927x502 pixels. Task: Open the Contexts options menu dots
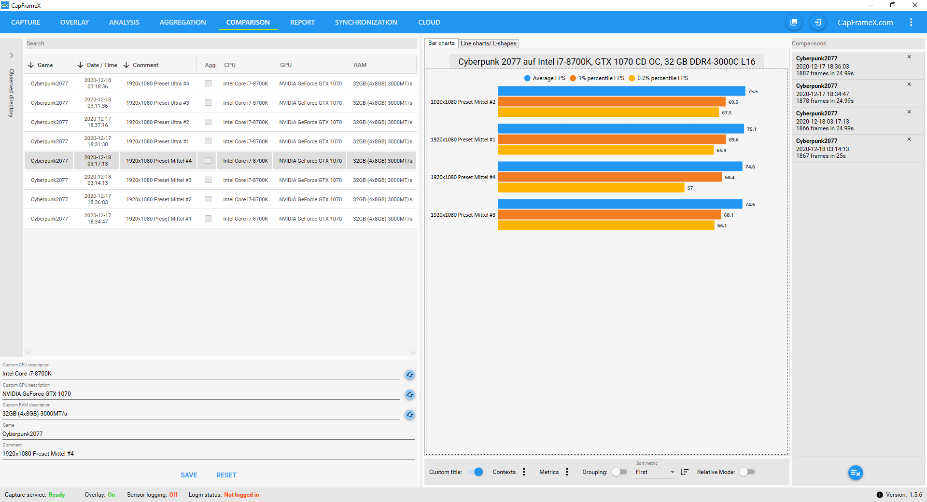tap(524, 472)
